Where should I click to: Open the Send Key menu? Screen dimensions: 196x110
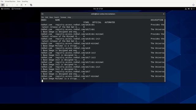(25, 1)
